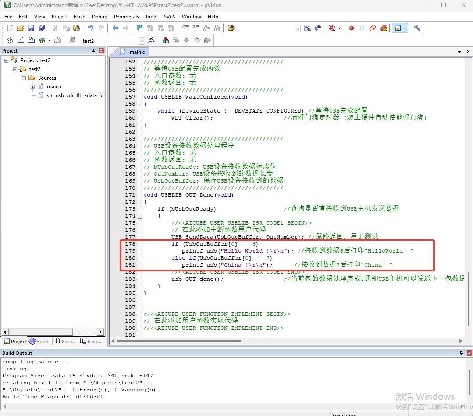Open the Project menu
The image size is (473, 416).
click(x=59, y=17)
